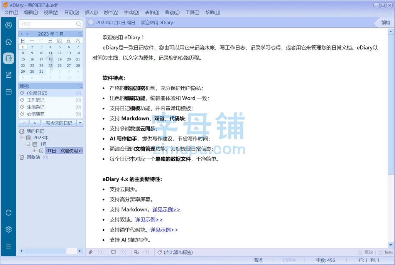The height and width of the screenshot is (265, 395).
Task: Click the write-note pencil icon in sidebar
Action: point(8,75)
